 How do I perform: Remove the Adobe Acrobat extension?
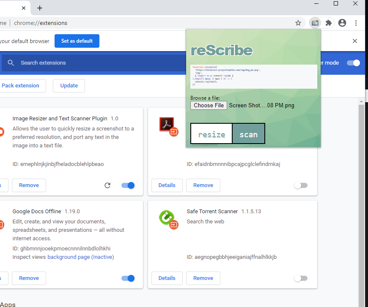(203, 185)
